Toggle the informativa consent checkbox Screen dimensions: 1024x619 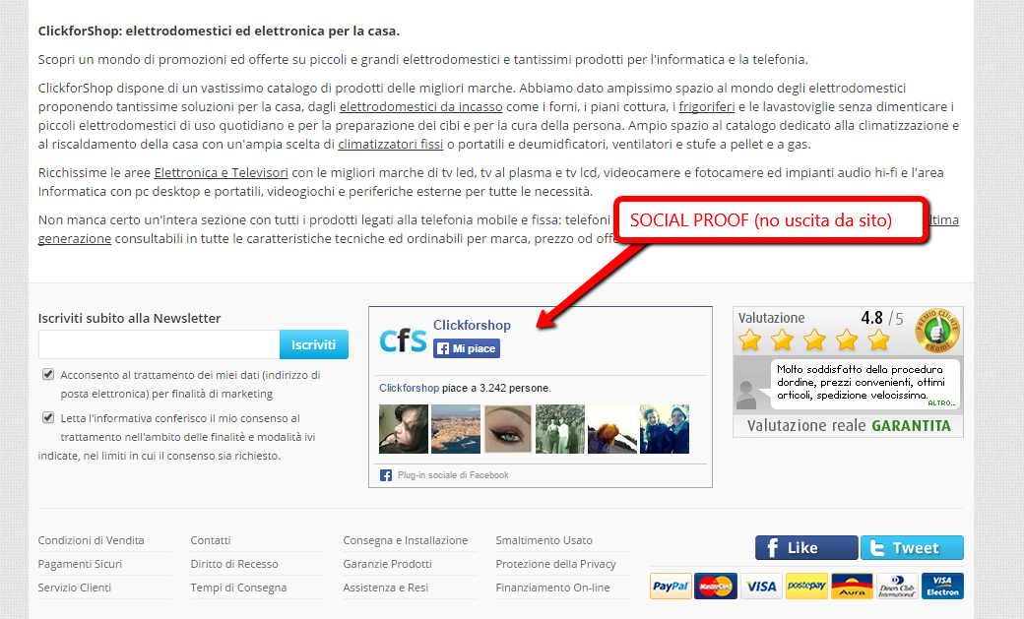[x=48, y=417]
